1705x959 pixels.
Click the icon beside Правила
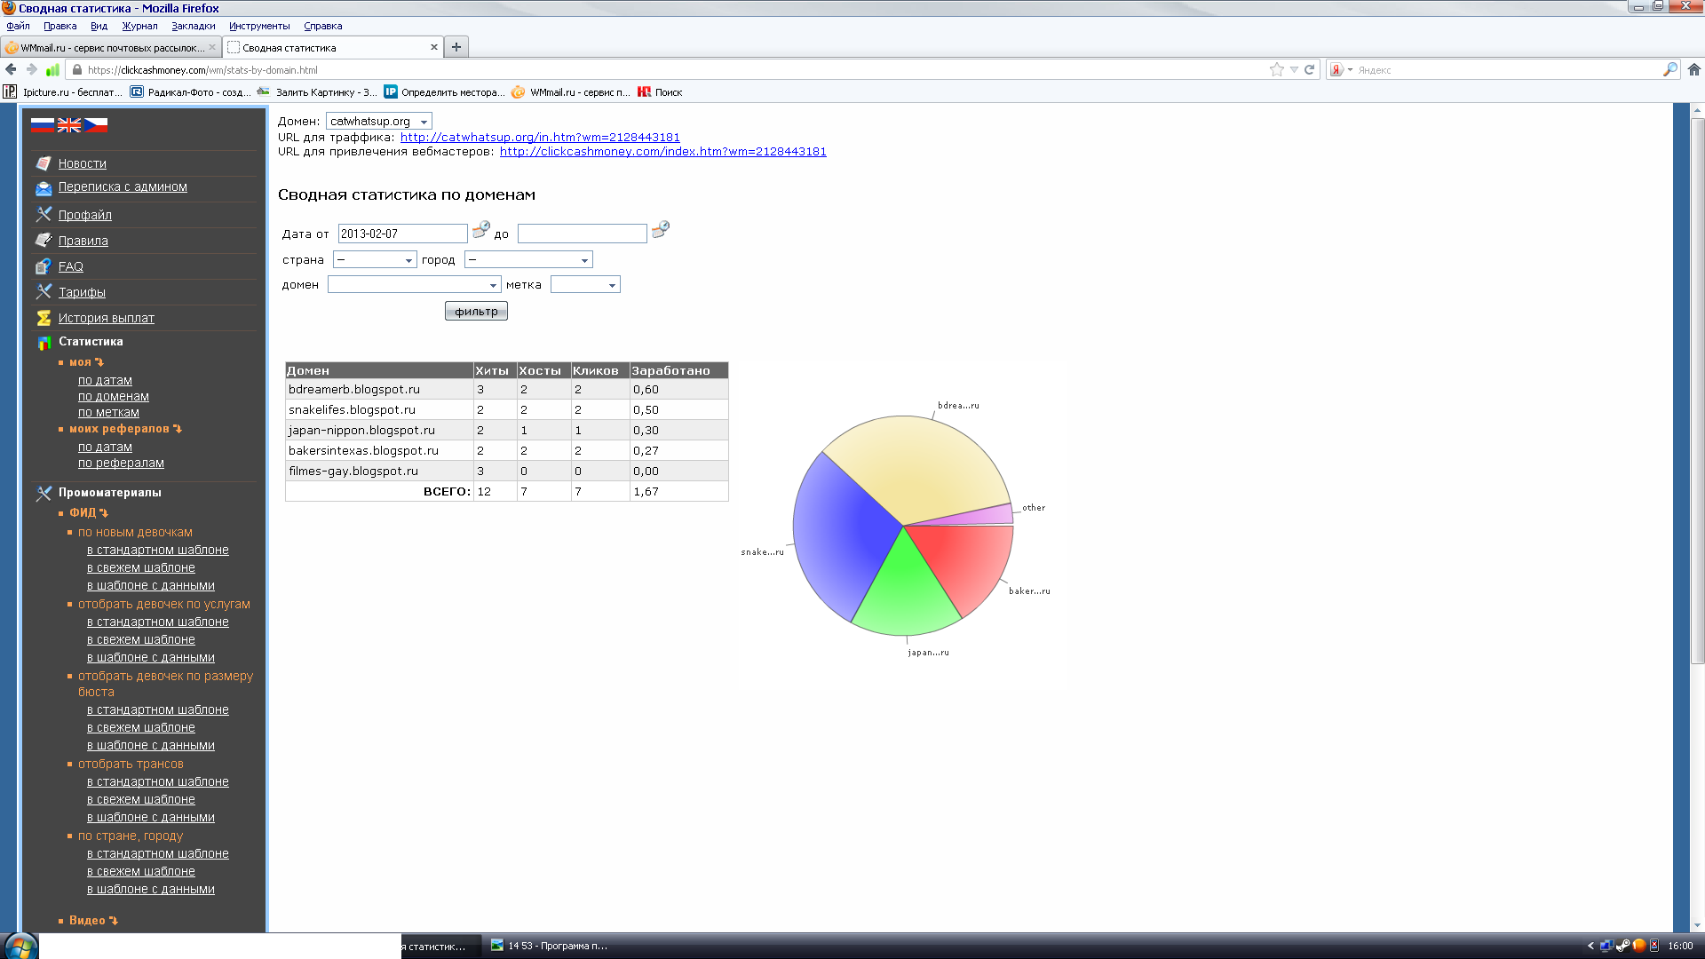click(x=44, y=240)
